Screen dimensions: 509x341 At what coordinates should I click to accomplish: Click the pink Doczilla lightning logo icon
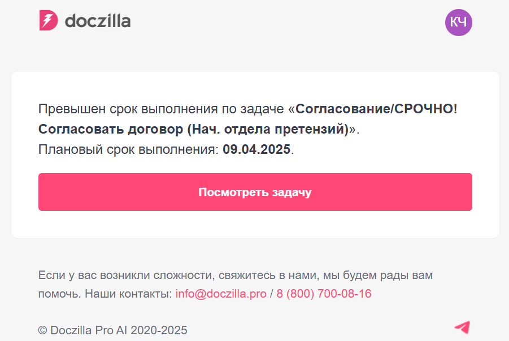pos(49,21)
